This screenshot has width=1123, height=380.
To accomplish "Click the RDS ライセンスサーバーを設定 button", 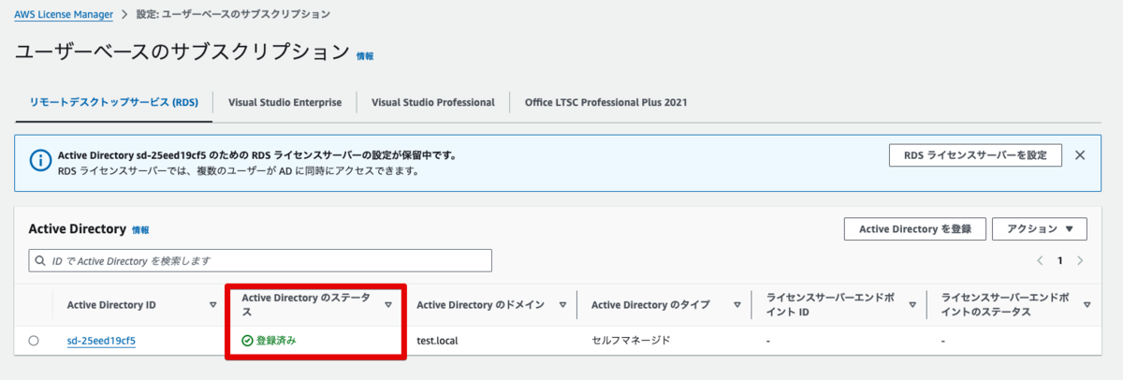I will tap(975, 154).
